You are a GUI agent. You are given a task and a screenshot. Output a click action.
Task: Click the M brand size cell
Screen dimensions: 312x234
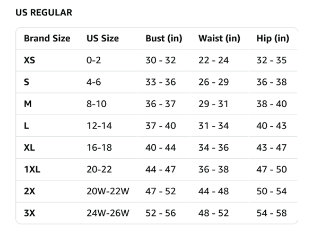click(x=28, y=104)
